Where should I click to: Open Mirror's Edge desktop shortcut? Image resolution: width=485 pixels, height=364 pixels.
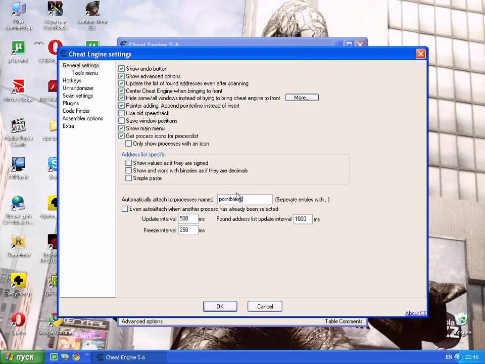[x=18, y=90]
